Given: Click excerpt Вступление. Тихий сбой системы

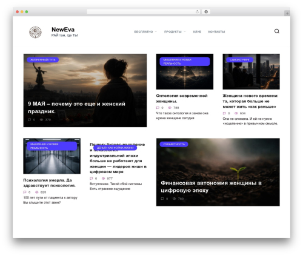Looking at the screenshot, I should point(116,186).
